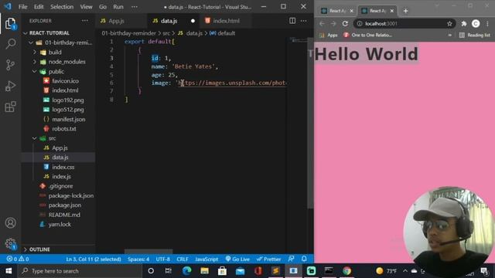Open the Run and Debug view
The height and width of the screenshot is (278, 495).
click(10, 86)
